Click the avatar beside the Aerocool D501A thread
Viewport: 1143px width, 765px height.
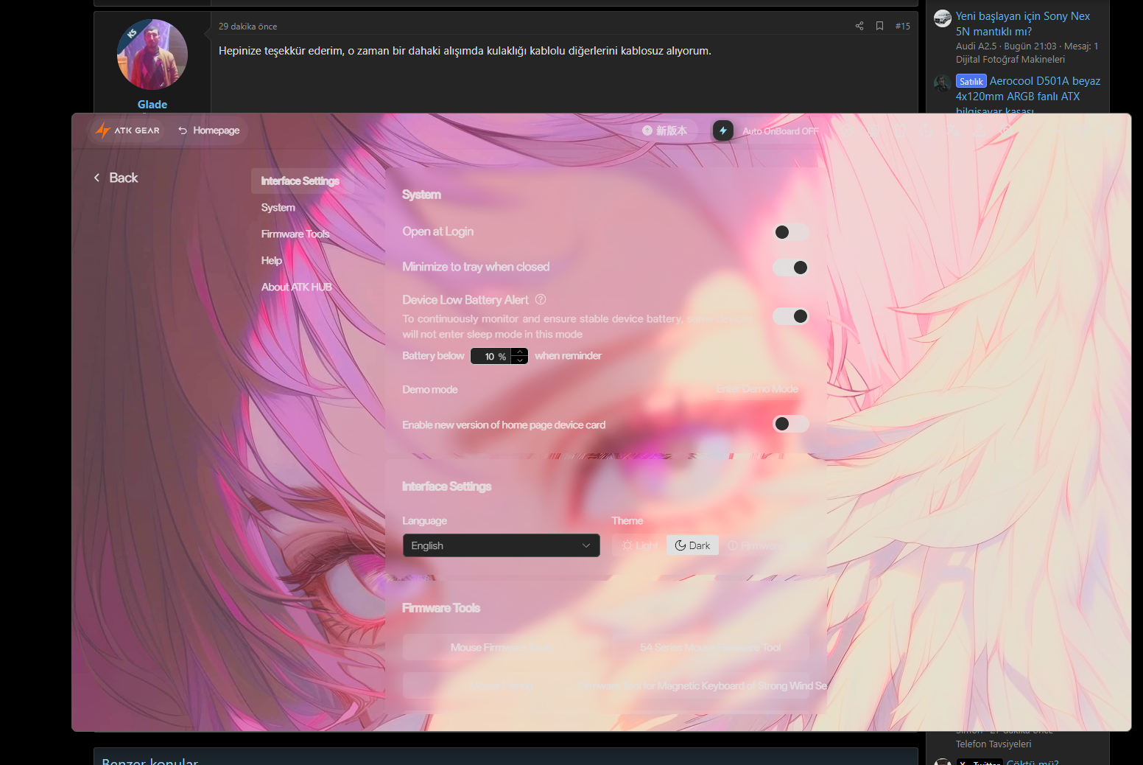click(x=943, y=83)
